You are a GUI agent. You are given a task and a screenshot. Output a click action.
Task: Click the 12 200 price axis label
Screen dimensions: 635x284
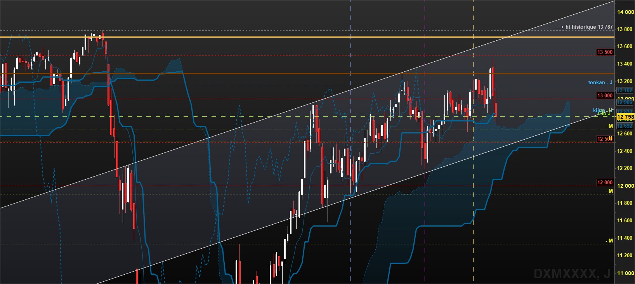pos(625,168)
